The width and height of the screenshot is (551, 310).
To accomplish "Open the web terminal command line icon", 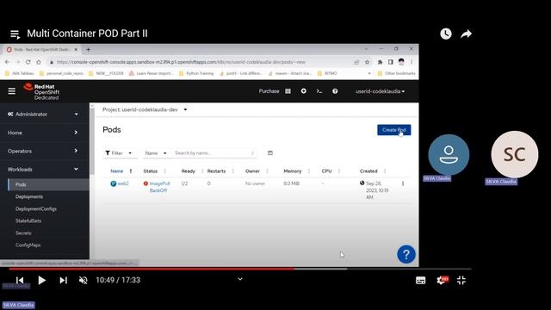I will 319,91.
